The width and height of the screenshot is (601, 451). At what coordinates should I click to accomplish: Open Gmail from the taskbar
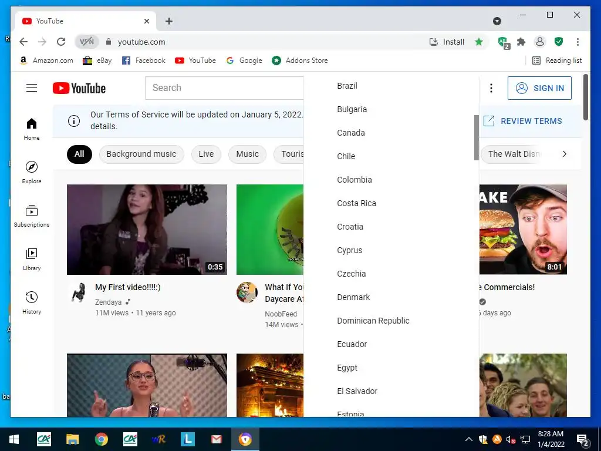[217, 439]
